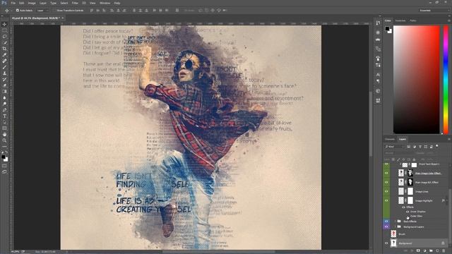Change screen mode at toolbar bottom
This screenshot has height=254, width=452.
[x=4, y=172]
